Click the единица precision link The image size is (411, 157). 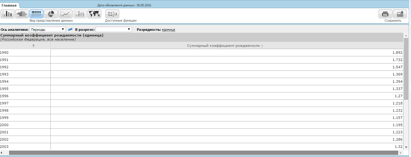[x=168, y=30]
